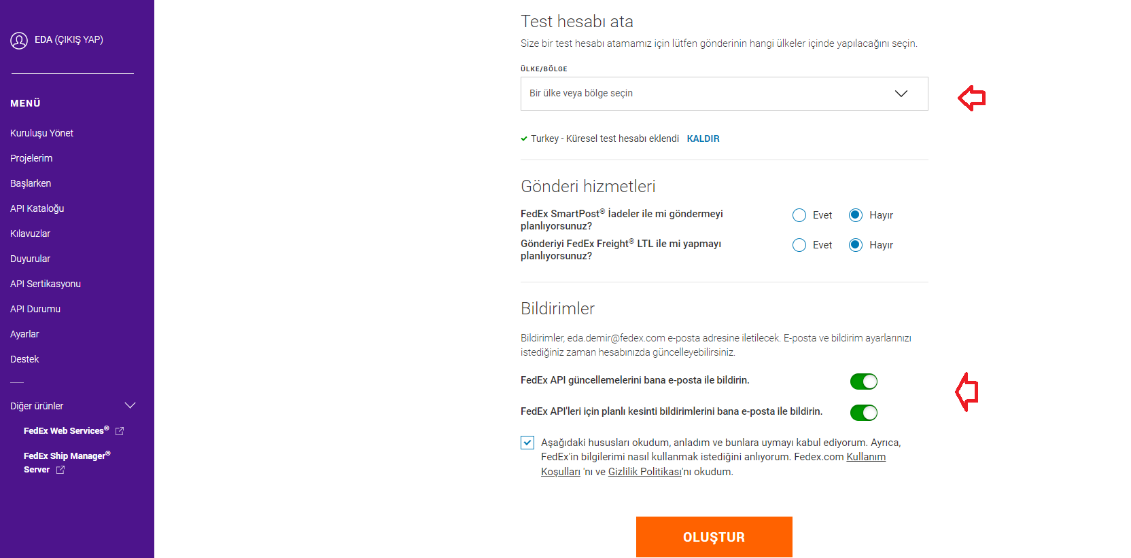Open Projelerim from the side menu
Screen dimensions: 1131x558
coord(31,158)
